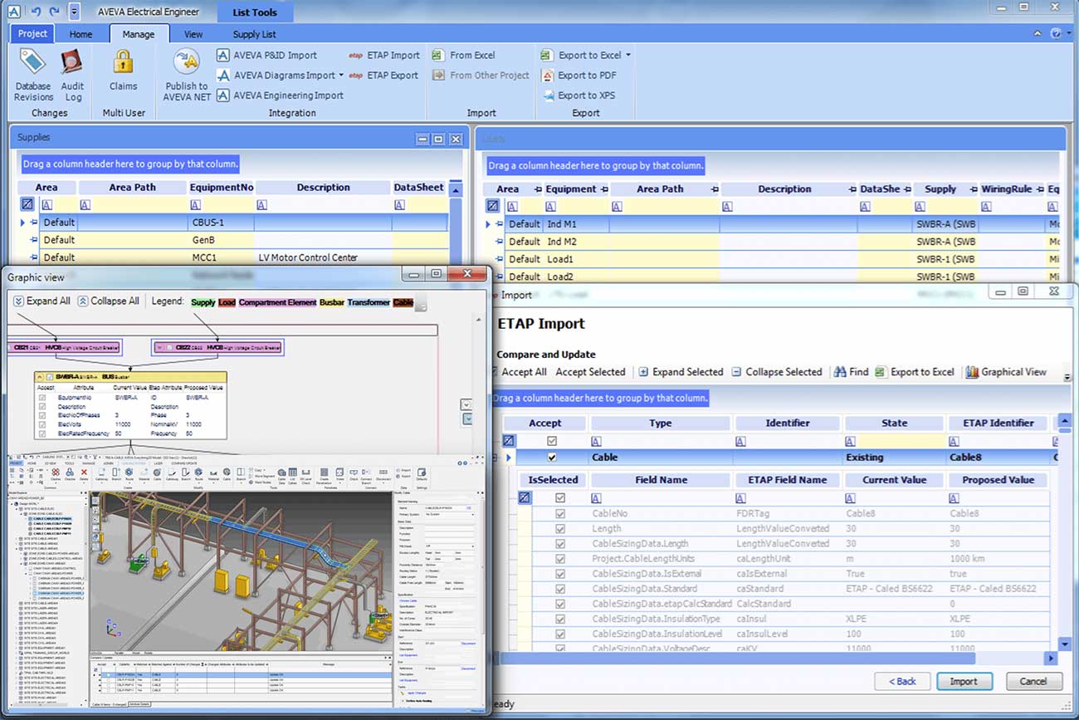The image size is (1079, 720).
Task: Toggle IsSelected checkbox for the Length row
Action: [x=560, y=529]
